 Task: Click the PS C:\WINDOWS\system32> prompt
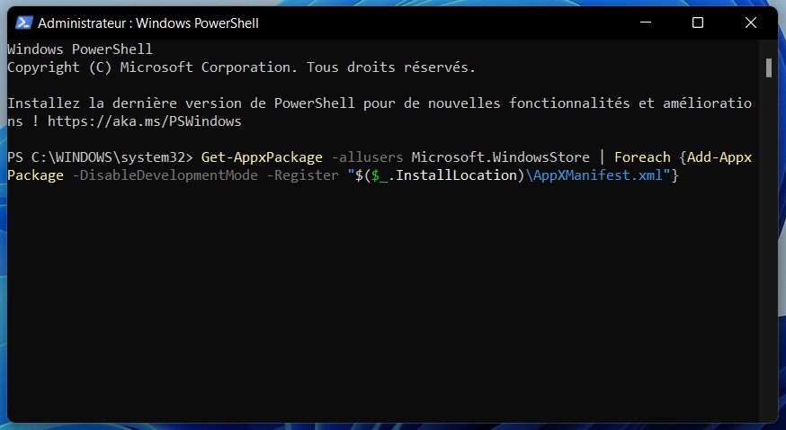[100, 157]
